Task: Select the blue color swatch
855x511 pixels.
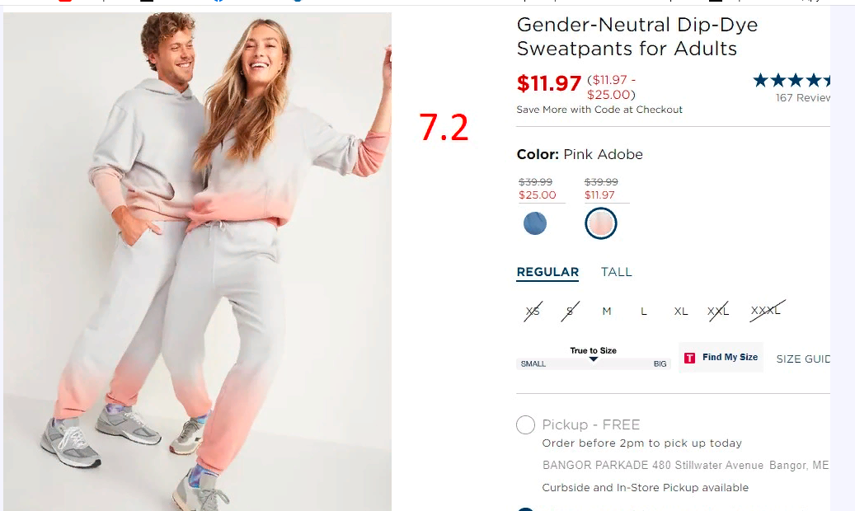Action: pos(535,223)
